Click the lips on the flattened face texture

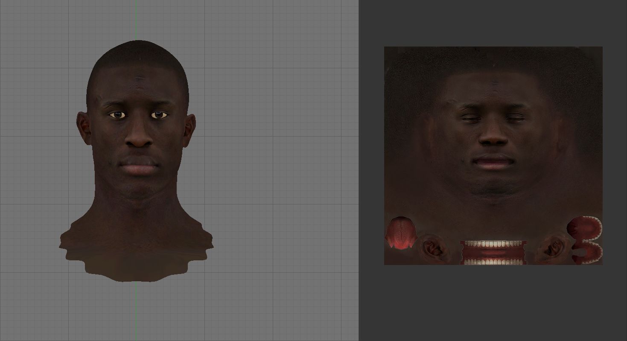[x=493, y=163]
